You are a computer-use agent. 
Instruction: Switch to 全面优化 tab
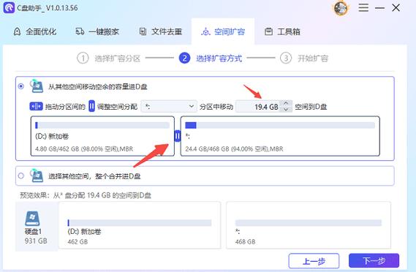click(35, 32)
